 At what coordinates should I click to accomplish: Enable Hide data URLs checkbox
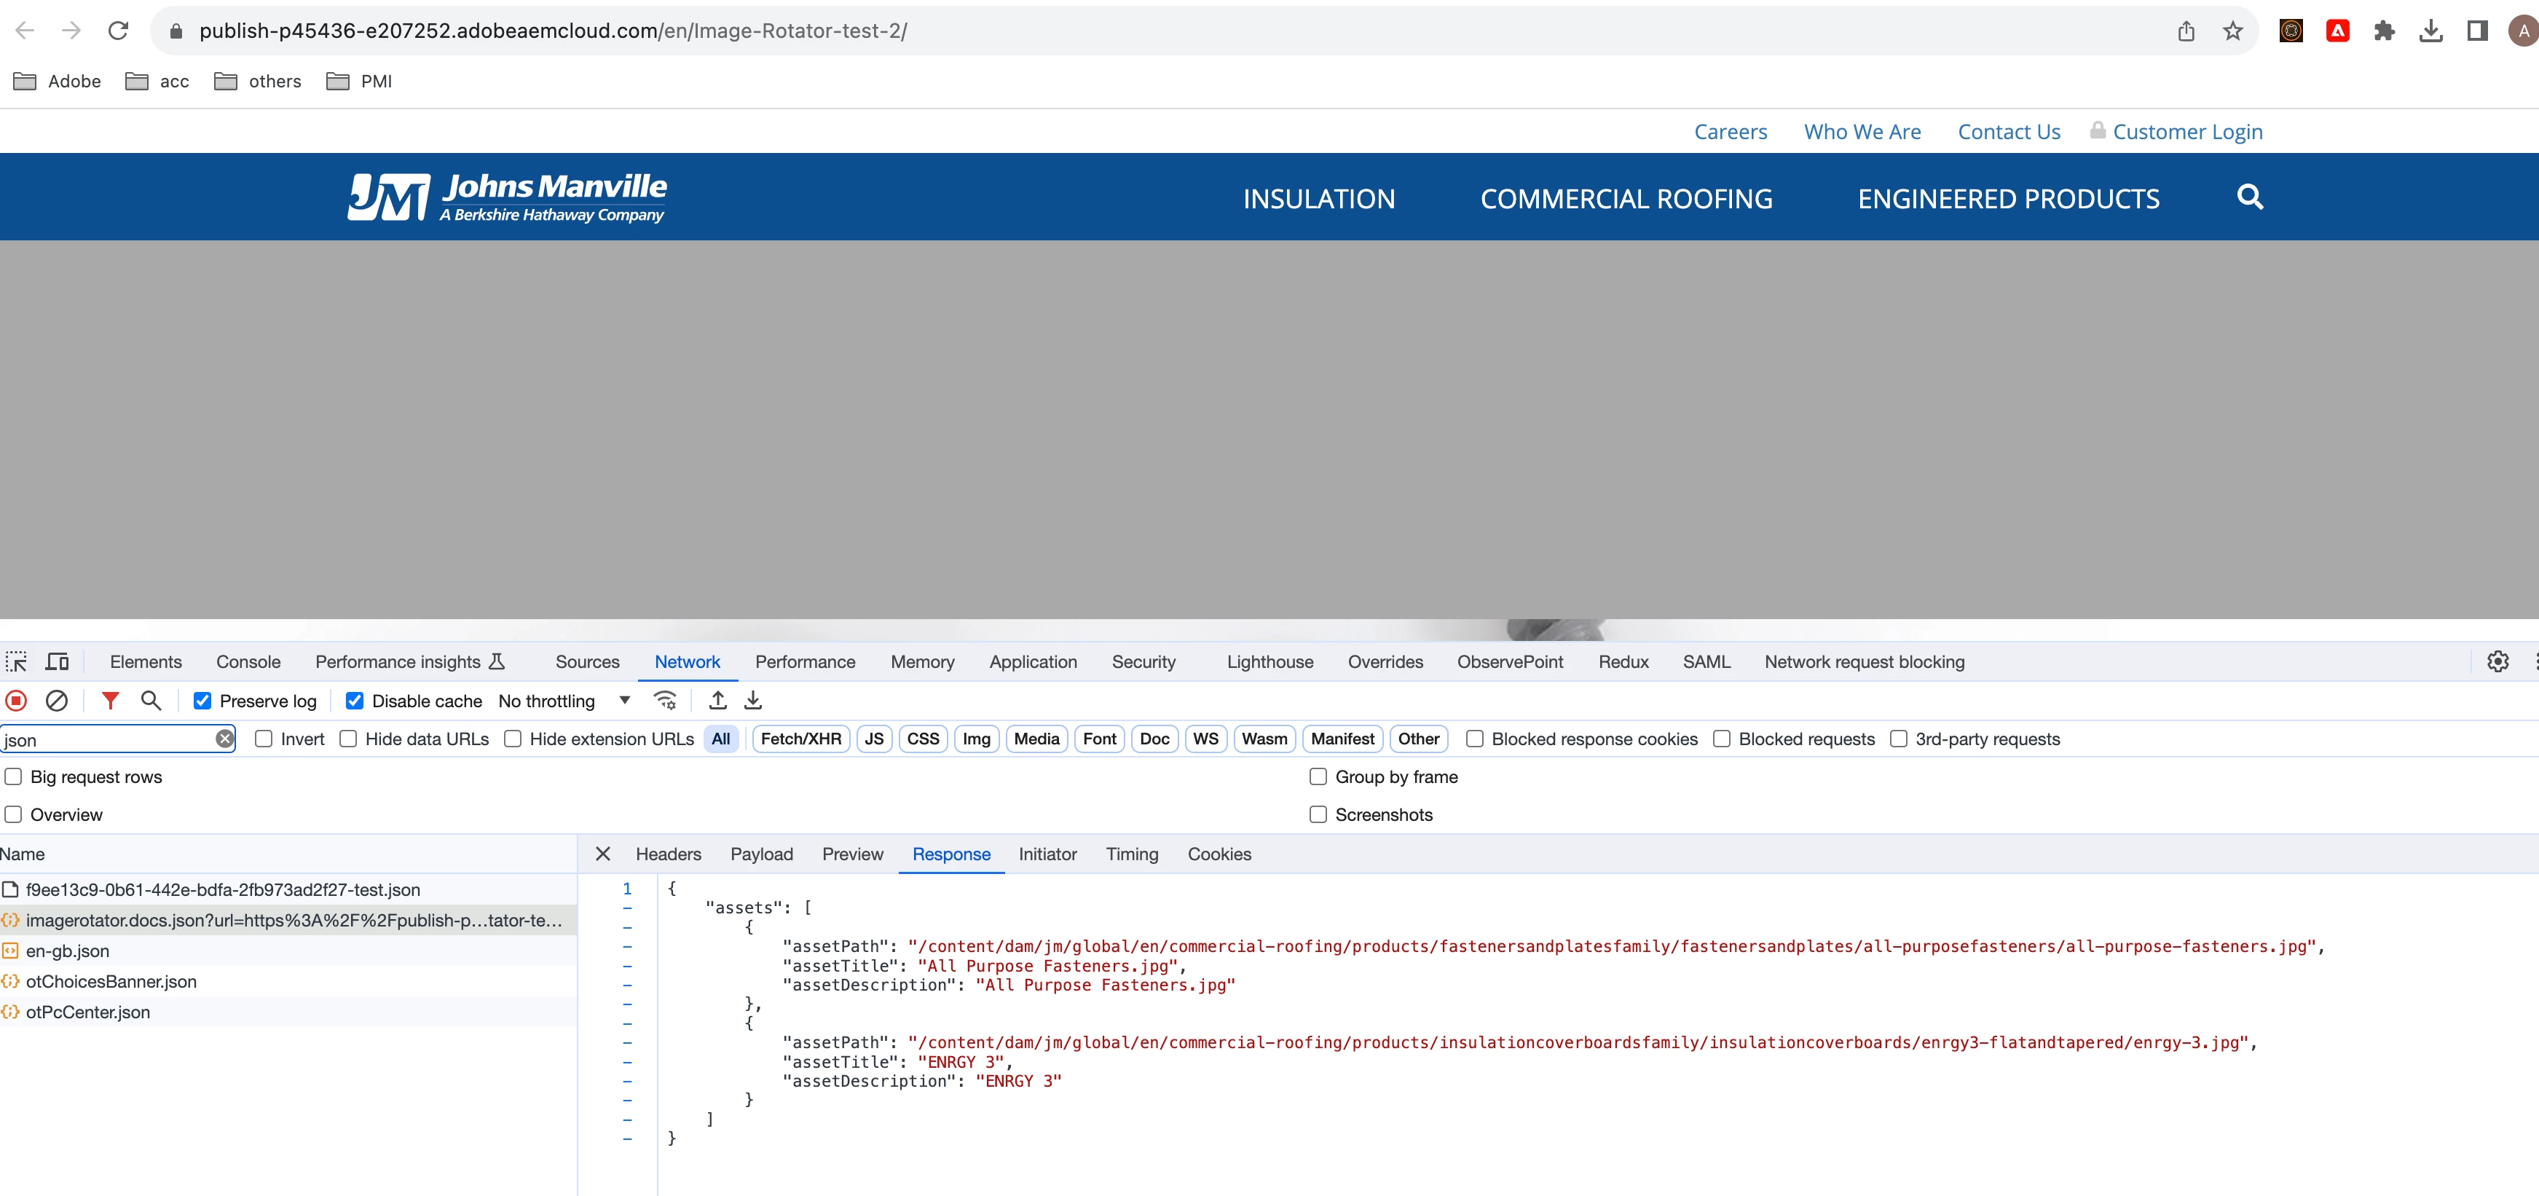[x=348, y=739]
